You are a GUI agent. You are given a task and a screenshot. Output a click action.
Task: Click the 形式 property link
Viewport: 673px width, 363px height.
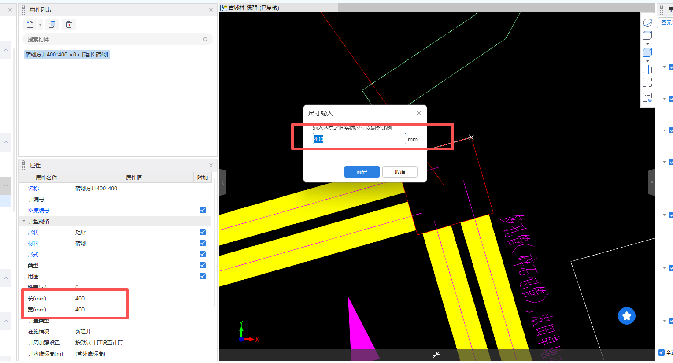(33, 254)
